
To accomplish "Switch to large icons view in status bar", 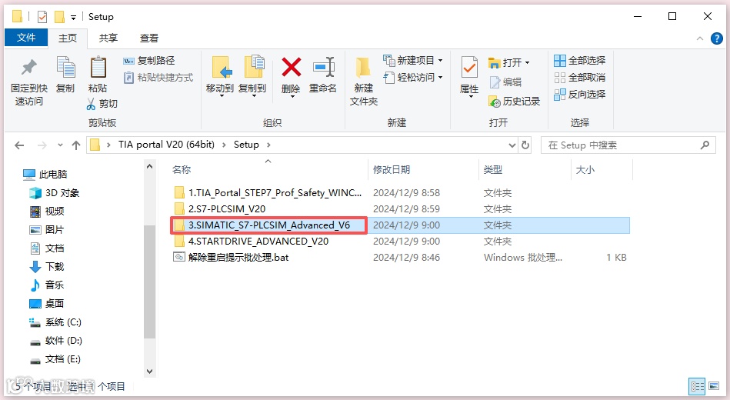I will pos(714,386).
